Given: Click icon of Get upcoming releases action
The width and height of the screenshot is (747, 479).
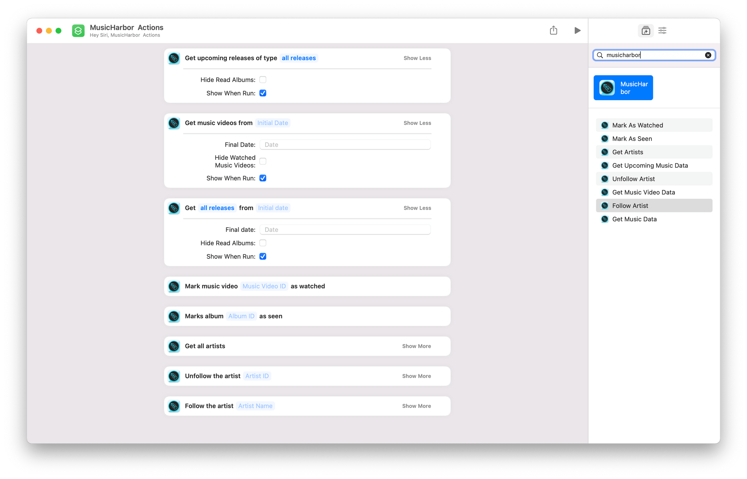Looking at the screenshot, I should click(x=174, y=58).
